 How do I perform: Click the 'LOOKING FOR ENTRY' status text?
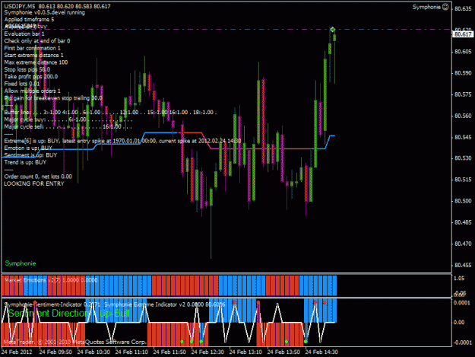[34, 183]
